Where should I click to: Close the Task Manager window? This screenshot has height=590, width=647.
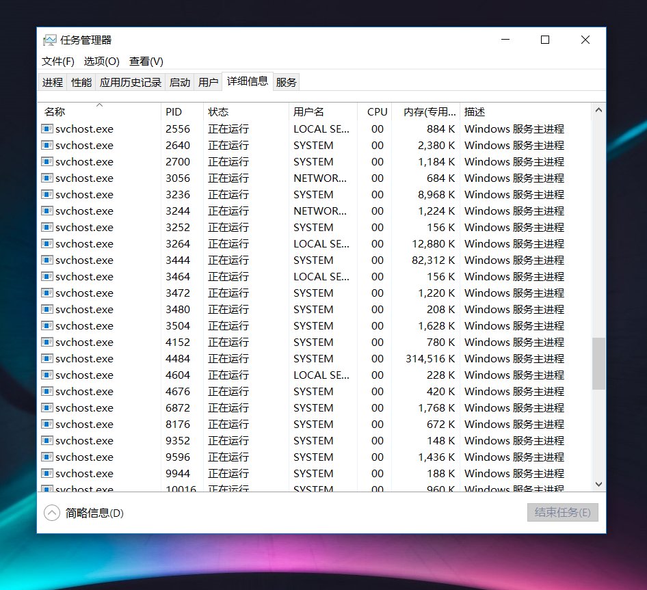[x=585, y=40]
